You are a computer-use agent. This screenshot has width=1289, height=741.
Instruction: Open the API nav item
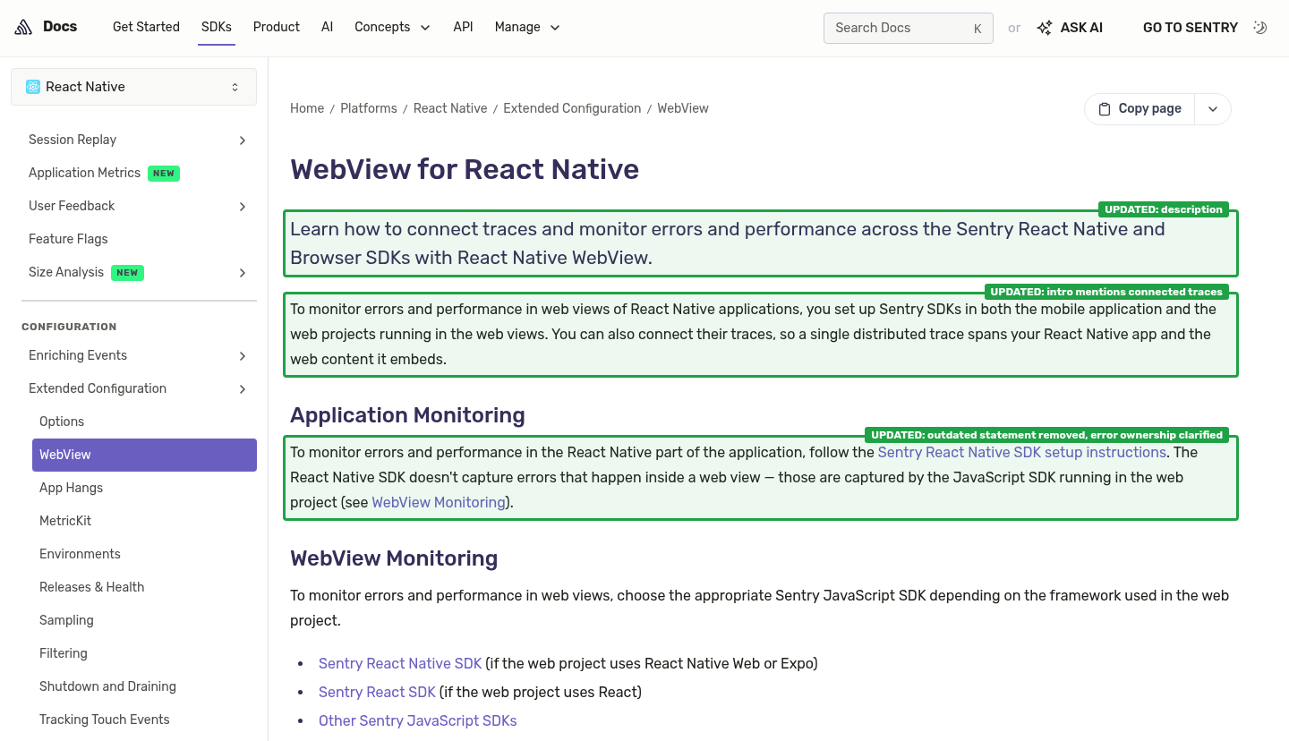click(463, 28)
